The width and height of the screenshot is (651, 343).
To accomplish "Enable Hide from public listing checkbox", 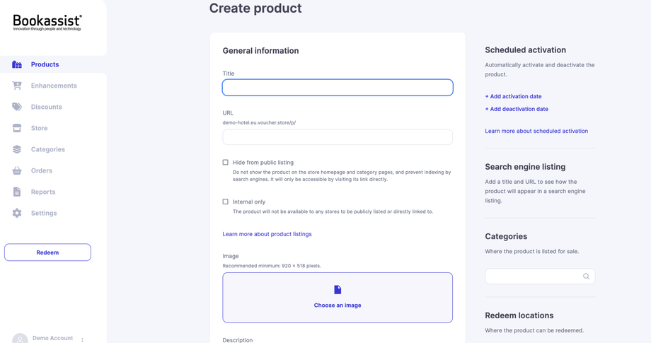I will coord(226,163).
